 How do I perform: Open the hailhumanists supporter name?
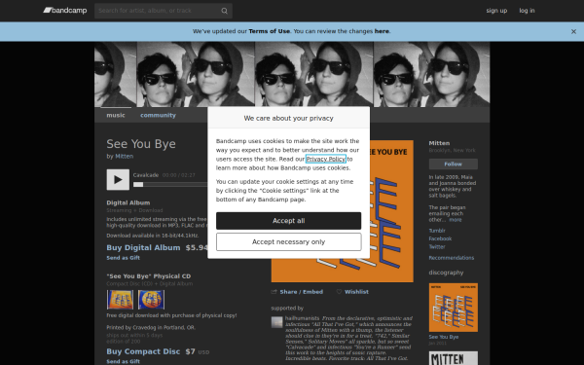click(302, 318)
